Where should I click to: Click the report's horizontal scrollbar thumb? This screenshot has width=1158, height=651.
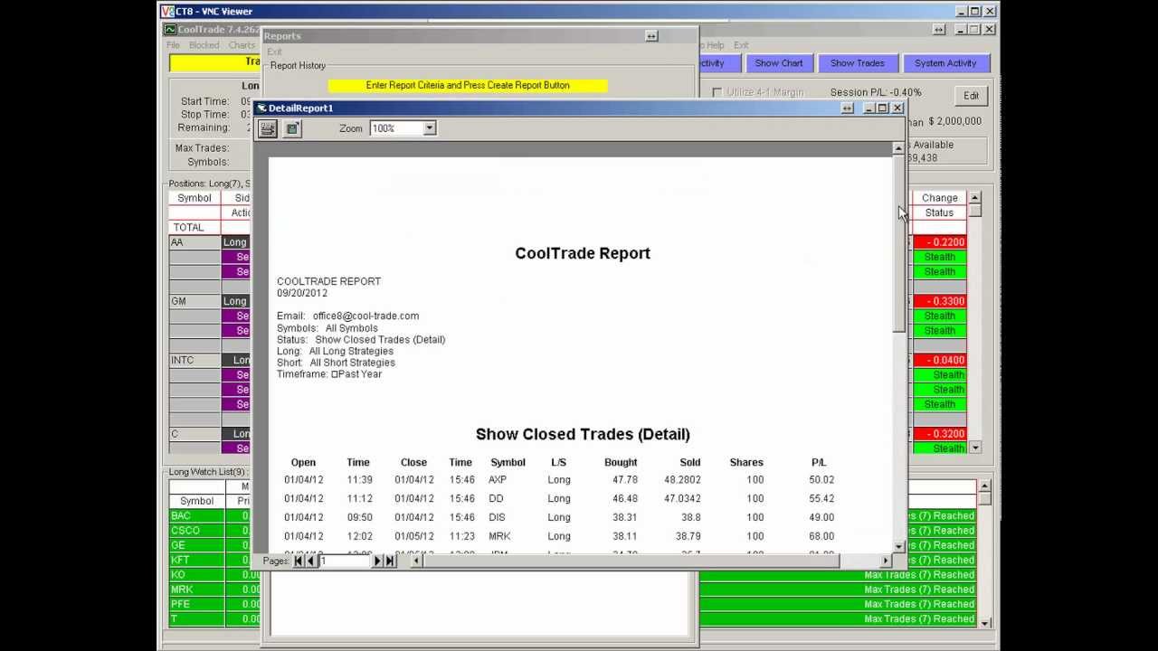click(x=631, y=561)
